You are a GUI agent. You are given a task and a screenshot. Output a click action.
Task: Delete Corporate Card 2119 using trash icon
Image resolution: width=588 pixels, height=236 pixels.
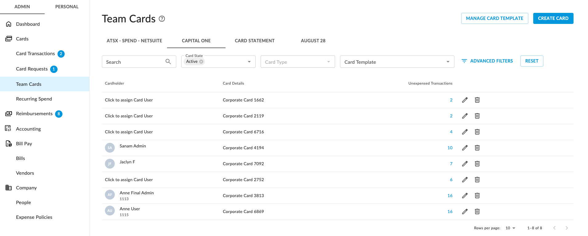point(477,116)
